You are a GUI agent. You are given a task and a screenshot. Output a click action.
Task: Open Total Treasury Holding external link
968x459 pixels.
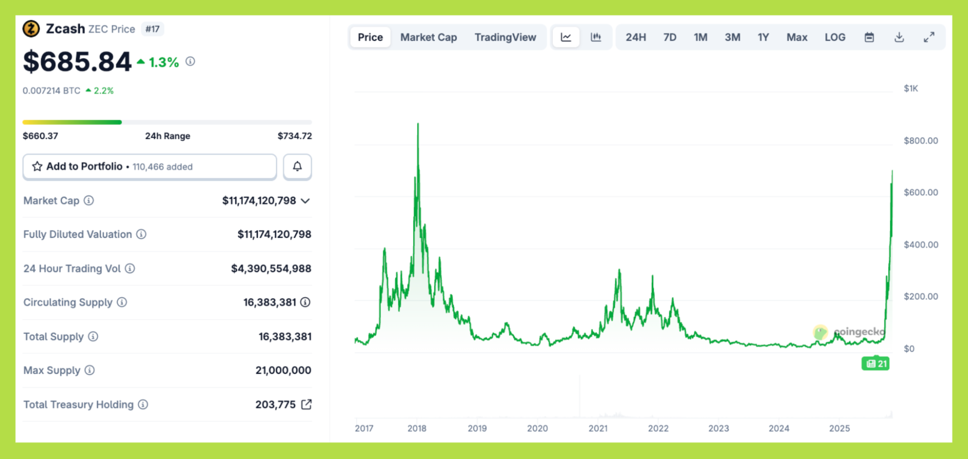tap(306, 404)
